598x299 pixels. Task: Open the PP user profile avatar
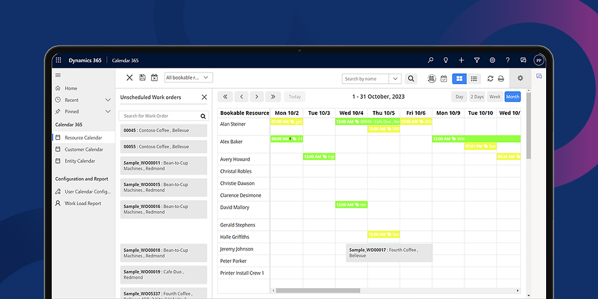538,60
